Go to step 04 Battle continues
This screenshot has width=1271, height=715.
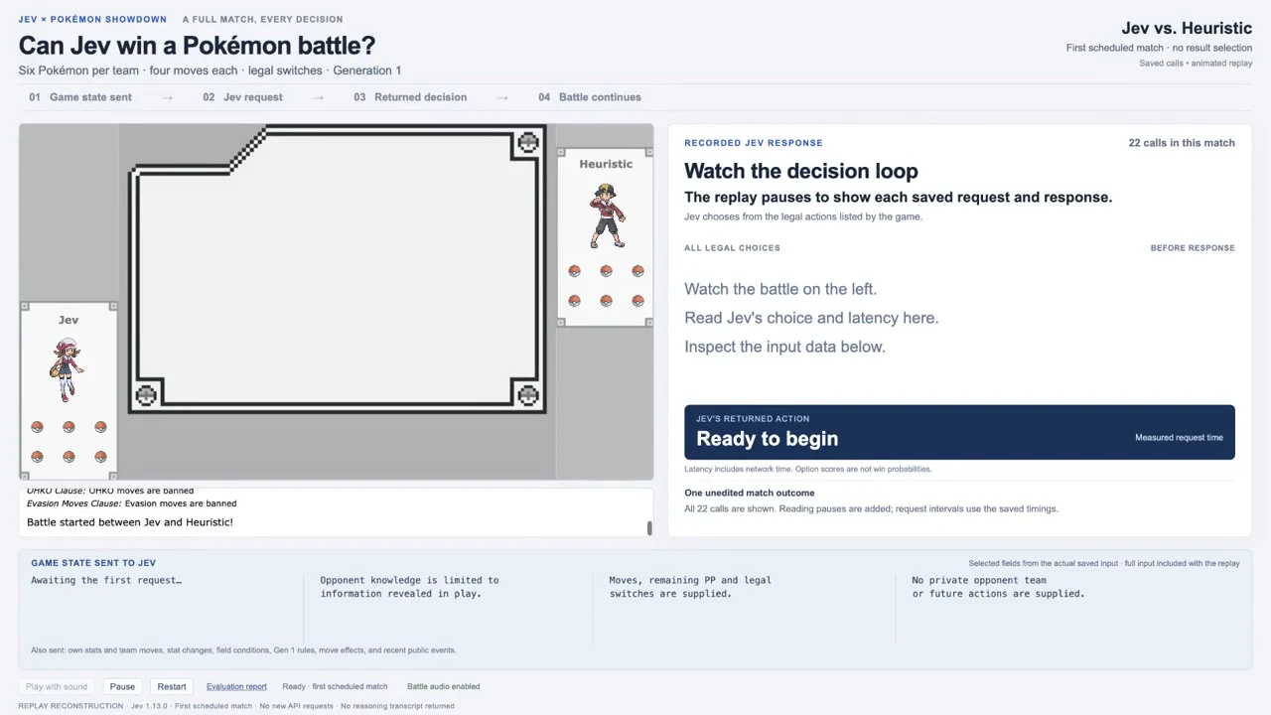coord(590,97)
